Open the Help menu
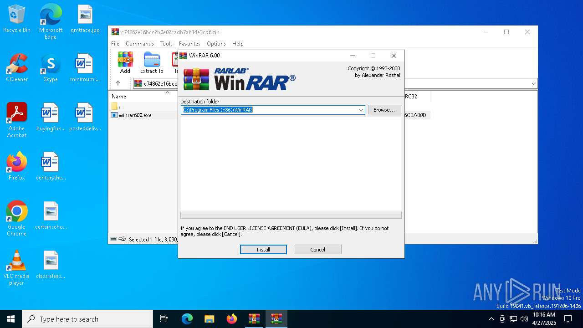 238,44
